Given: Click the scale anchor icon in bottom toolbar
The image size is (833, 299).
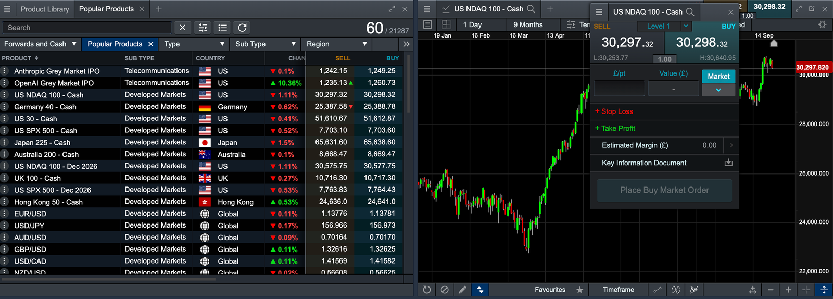Looking at the screenshot, I should point(753,290).
